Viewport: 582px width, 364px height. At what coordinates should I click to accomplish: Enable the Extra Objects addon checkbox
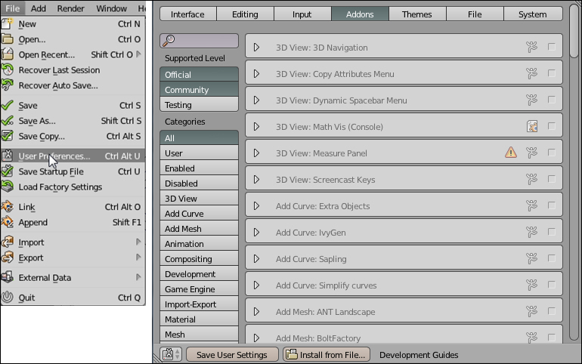click(x=552, y=205)
